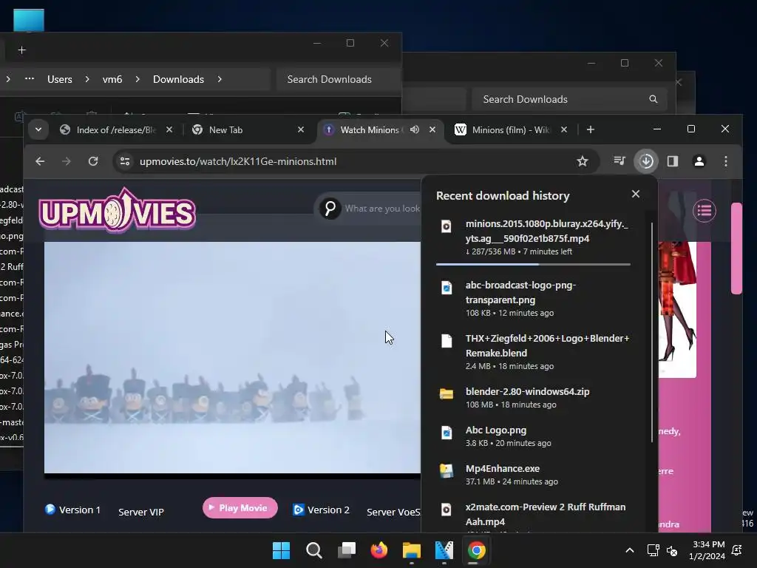Click vm6 in File Explorer breadcrumb
The width and height of the screenshot is (757, 568).
tap(112, 79)
